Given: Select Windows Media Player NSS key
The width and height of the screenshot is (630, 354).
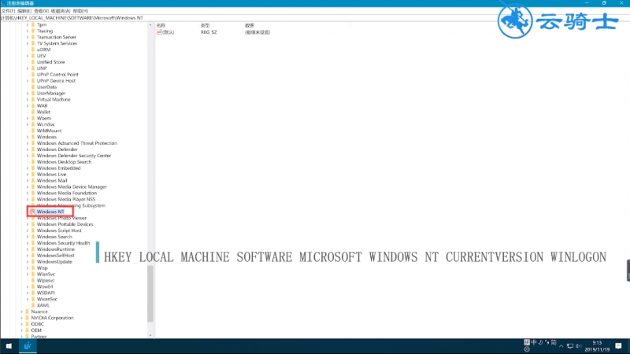Looking at the screenshot, I should pyautogui.click(x=66, y=199).
